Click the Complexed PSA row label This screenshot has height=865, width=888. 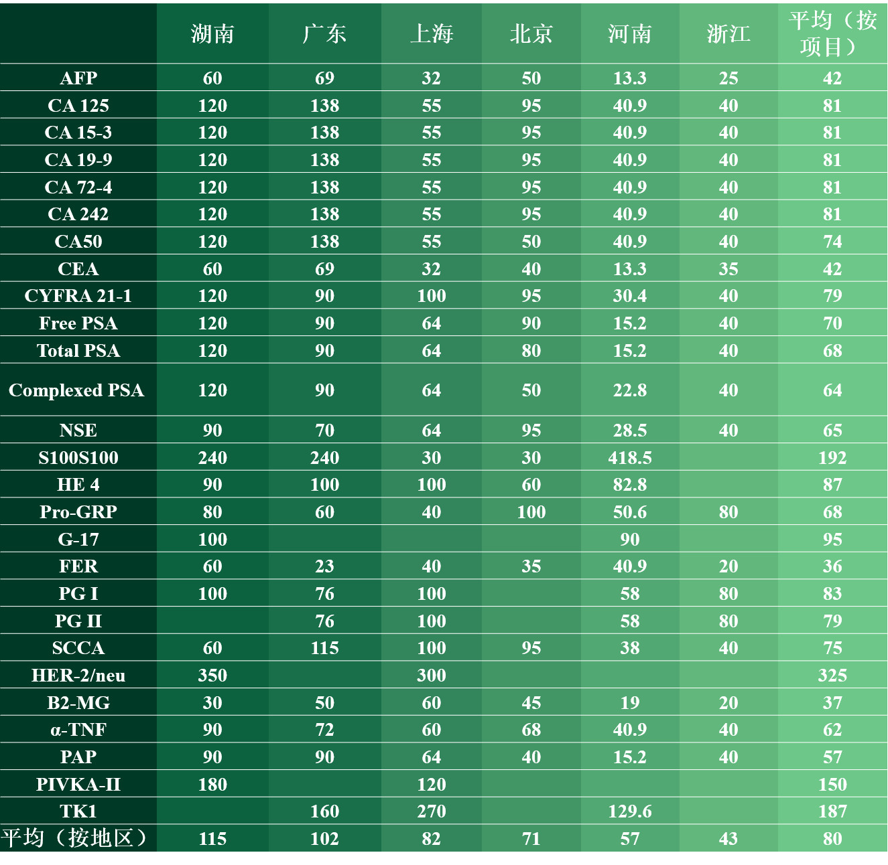point(76,390)
